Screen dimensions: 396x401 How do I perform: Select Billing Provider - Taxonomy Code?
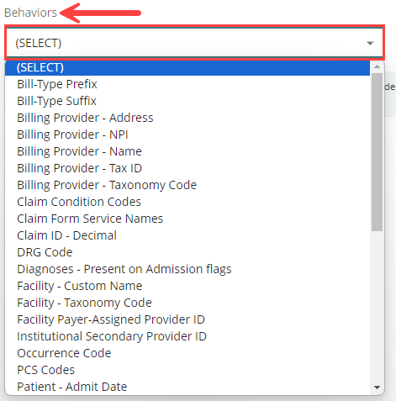[x=187, y=185]
